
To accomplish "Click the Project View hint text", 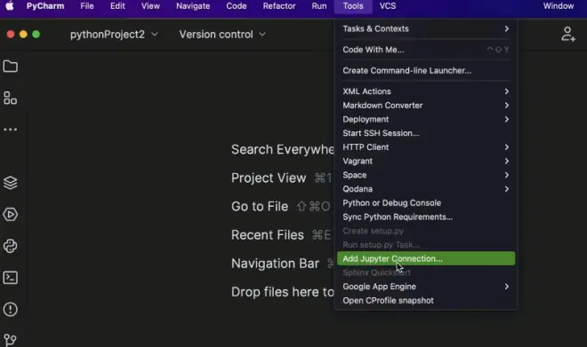I will click(x=269, y=177).
